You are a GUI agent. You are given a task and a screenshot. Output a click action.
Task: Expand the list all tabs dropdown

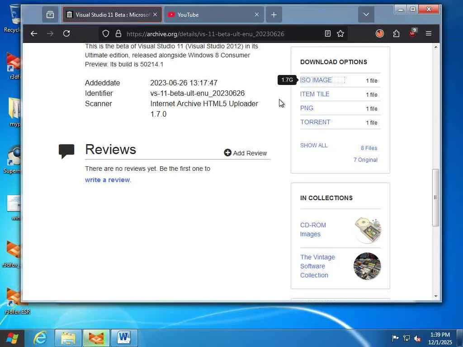pyautogui.click(x=366, y=14)
